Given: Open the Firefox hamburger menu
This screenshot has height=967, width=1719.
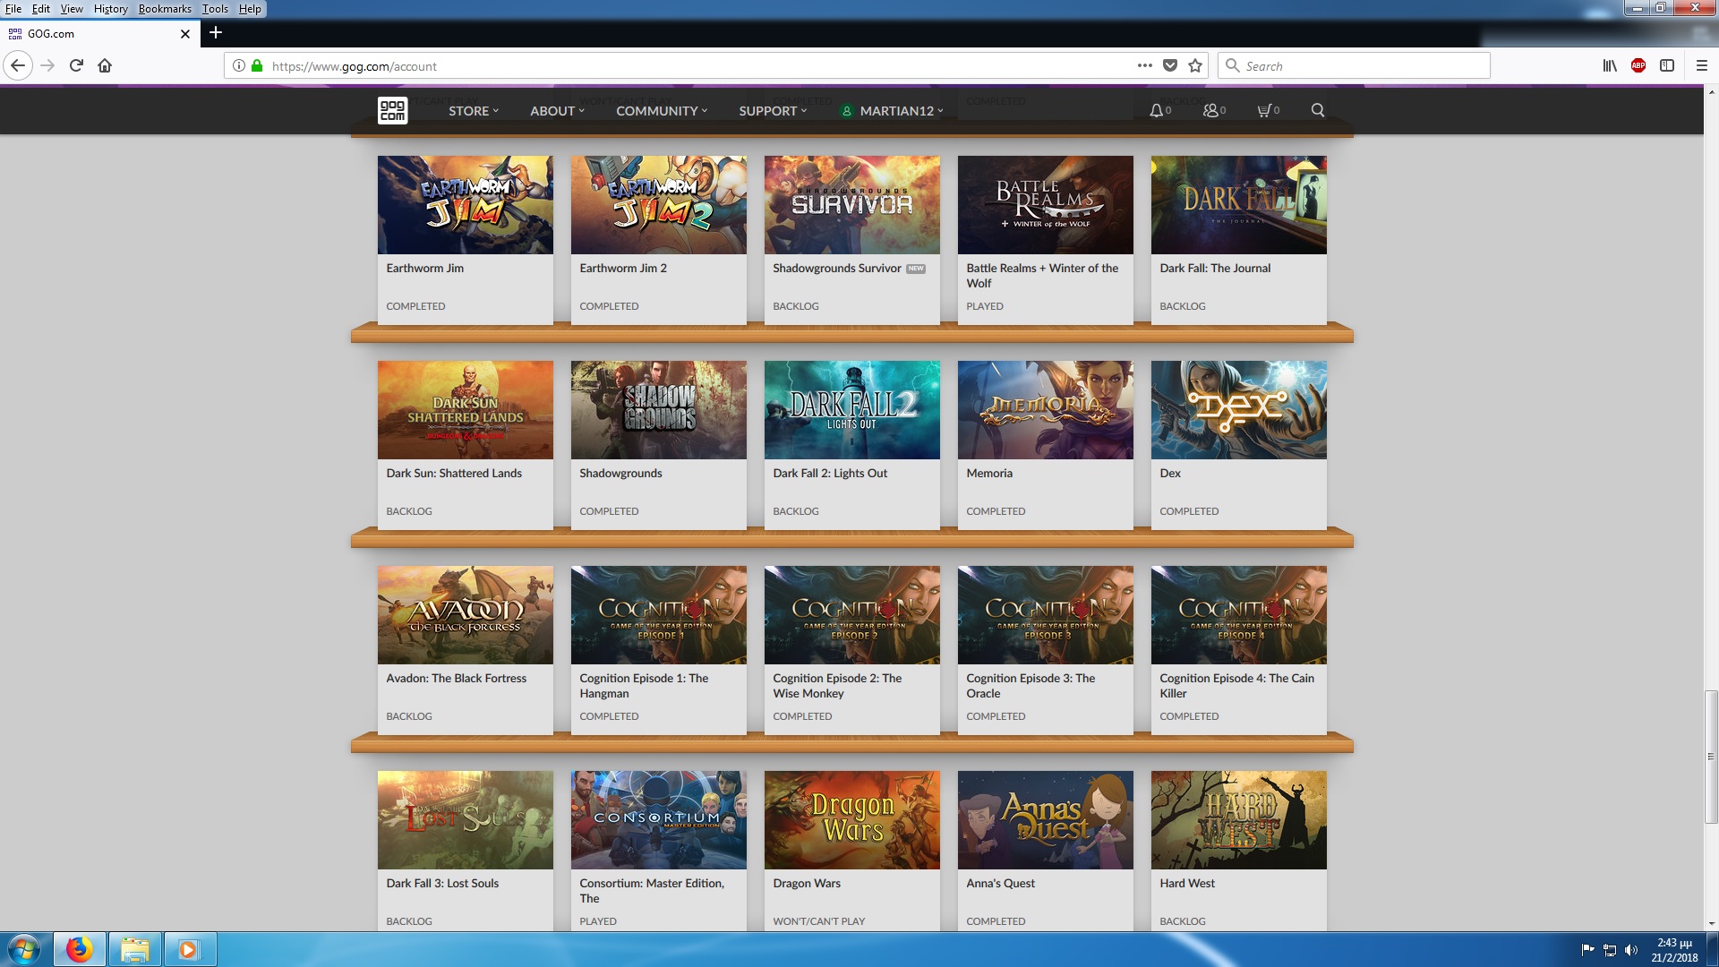Looking at the screenshot, I should (1702, 65).
